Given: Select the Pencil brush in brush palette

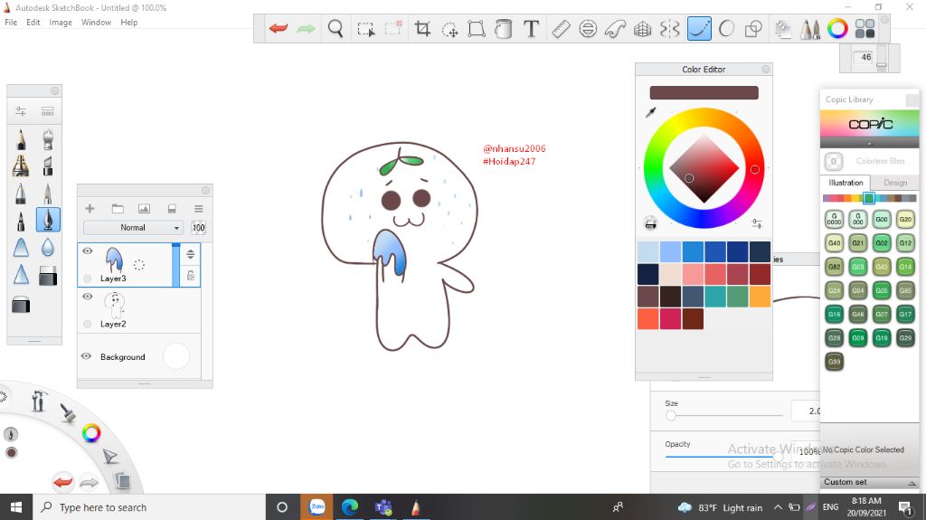Looking at the screenshot, I should [22, 139].
